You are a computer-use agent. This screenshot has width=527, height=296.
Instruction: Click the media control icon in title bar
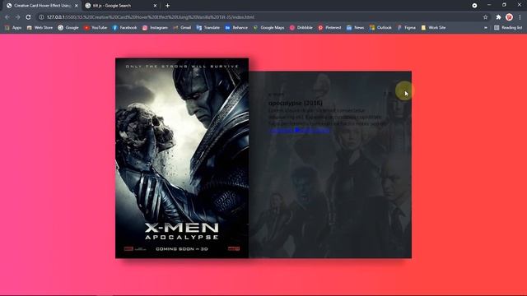(474, 6)
